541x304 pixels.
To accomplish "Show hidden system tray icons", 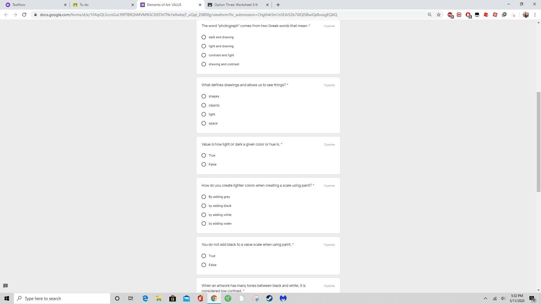I will tap(485, 298).
